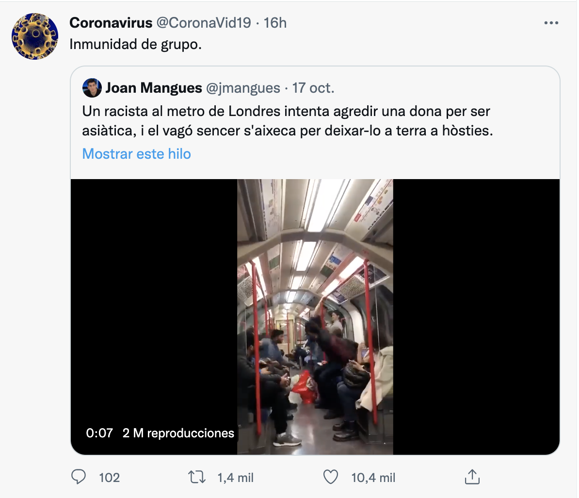Click the 17 oct. date
This screenshot has width=579, height=498.
(x=313, y=88)
